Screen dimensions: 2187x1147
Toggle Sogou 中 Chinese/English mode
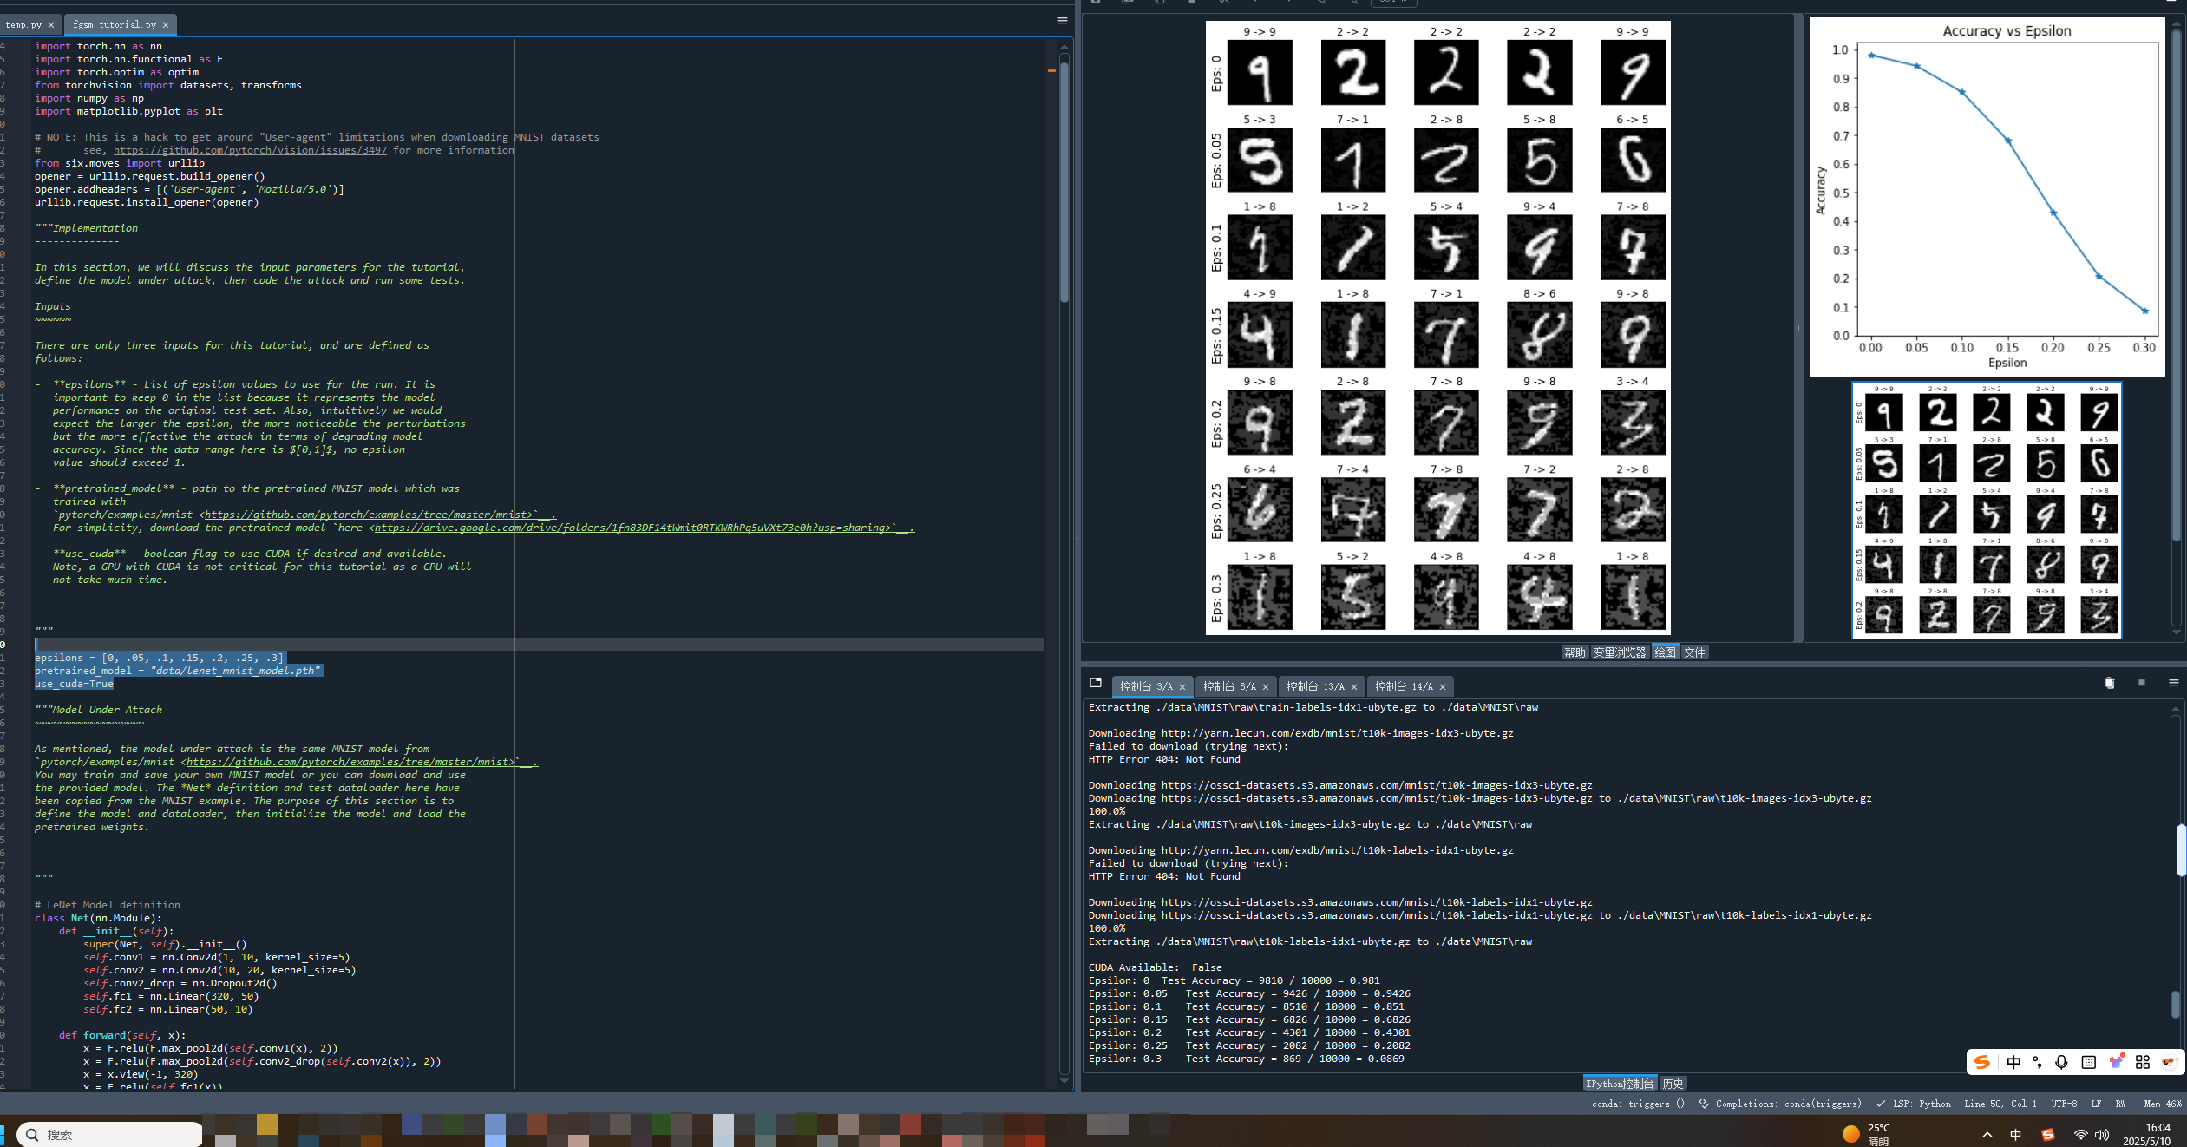click(2013, 1062)
